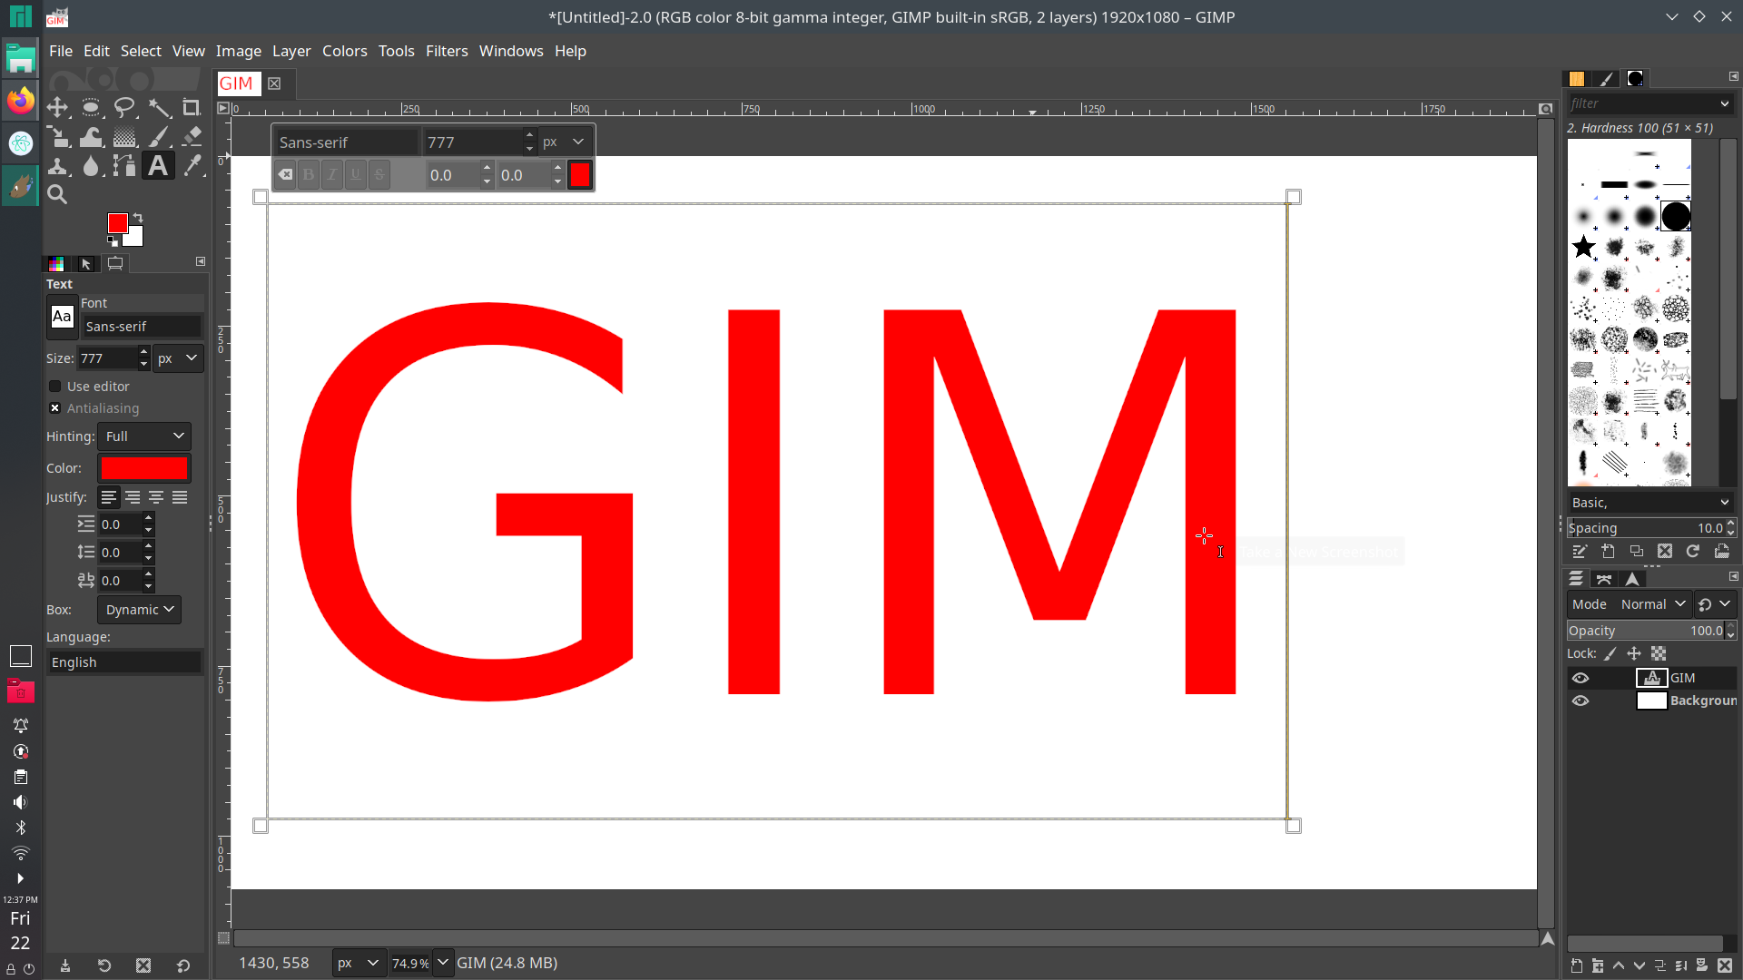Select the Paintbrush tool
Image resolution: width=1743 pixels, height=980 pixels.
point(159,137)
